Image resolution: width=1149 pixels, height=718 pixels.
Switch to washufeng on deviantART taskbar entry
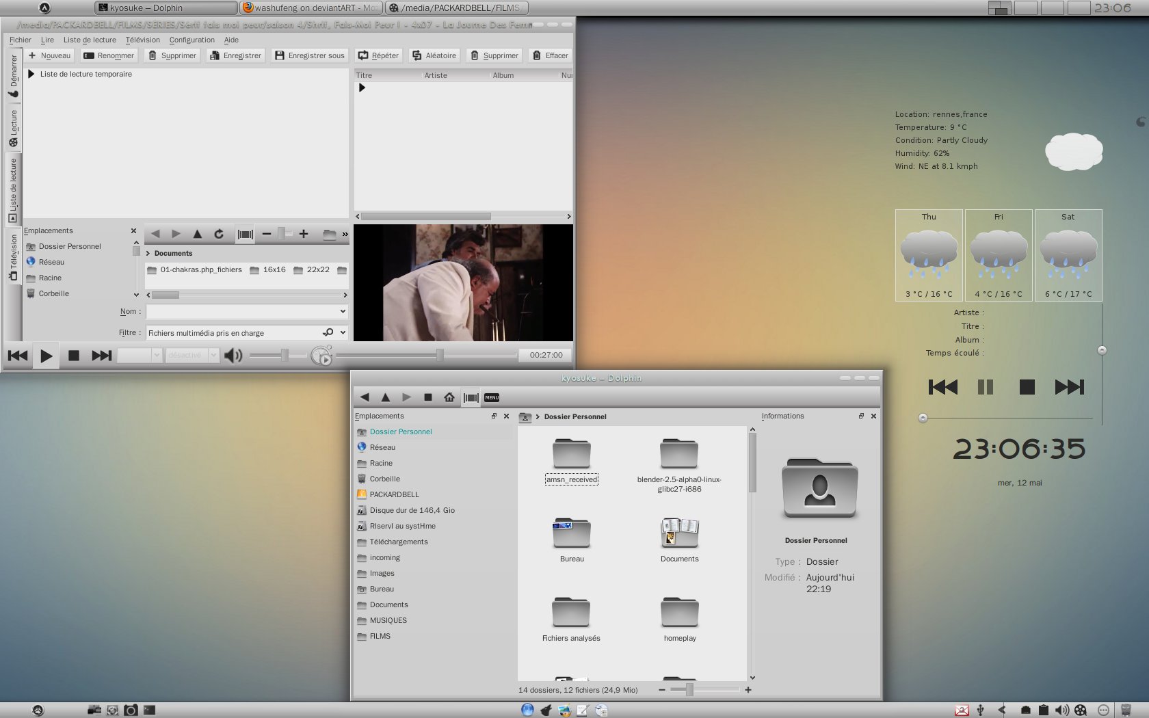point(311,8)
